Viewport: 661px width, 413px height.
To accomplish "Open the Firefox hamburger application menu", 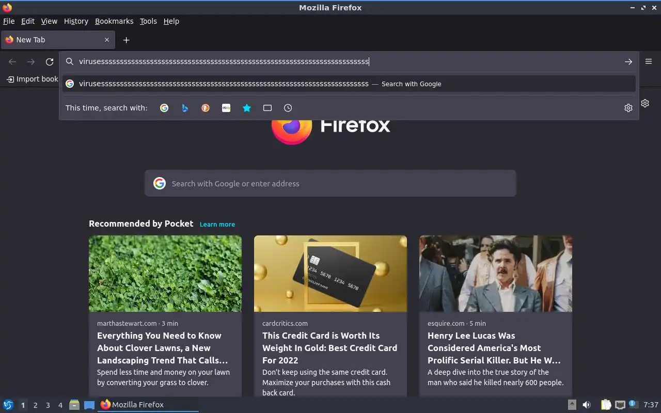I will [x=649, y=61].
